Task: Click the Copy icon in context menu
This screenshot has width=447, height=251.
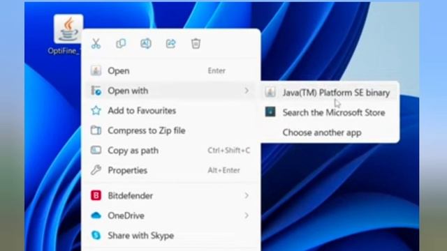Action: pyautogui.click(x=121, y=43)
